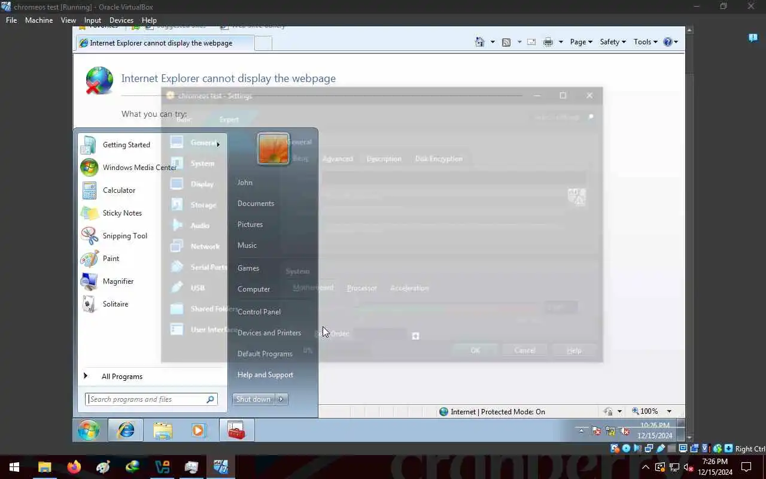The image size is (766, 479).
Task: Open the IE Print dropdown arrow
Action: coord(561,42)
